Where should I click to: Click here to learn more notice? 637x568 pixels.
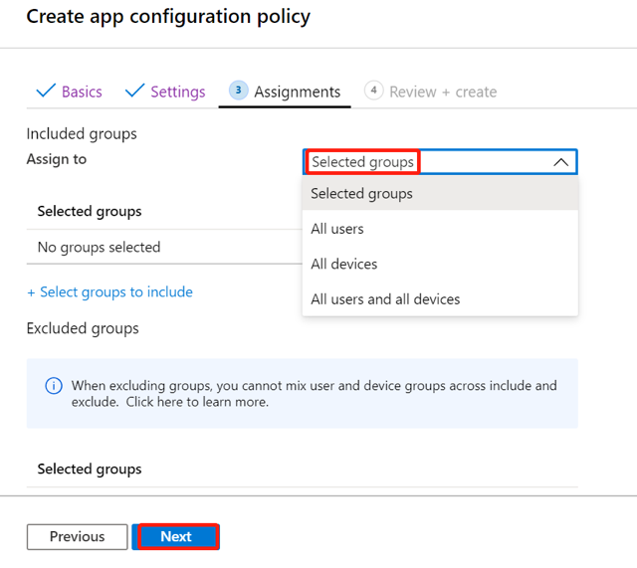(x=197, y=402)
